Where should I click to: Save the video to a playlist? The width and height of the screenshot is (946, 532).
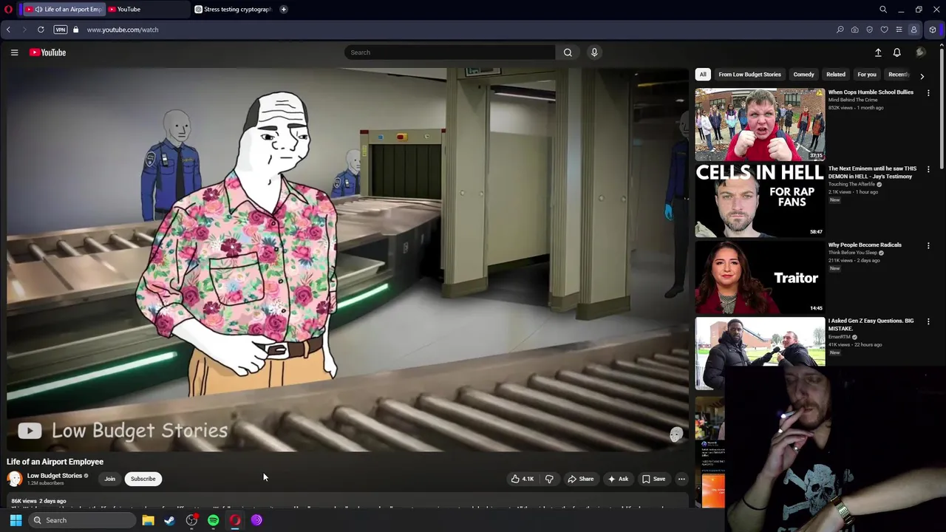click(653, 479)
